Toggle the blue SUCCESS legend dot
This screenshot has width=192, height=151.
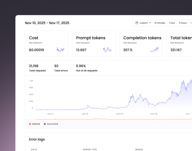click(45, 124)
